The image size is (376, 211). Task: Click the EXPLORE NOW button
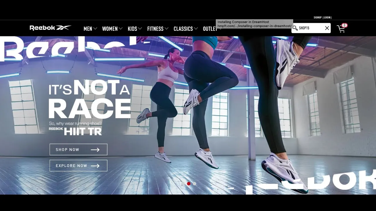coord(78,166)
